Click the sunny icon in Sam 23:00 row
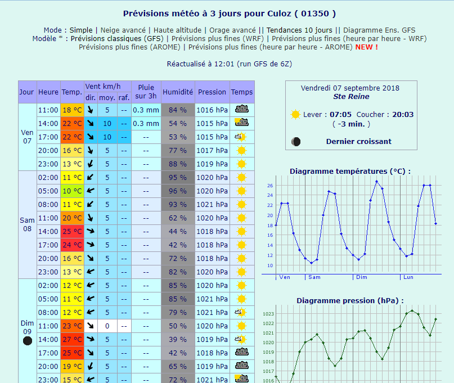The image size is (454, 383). tap(241, 272)
